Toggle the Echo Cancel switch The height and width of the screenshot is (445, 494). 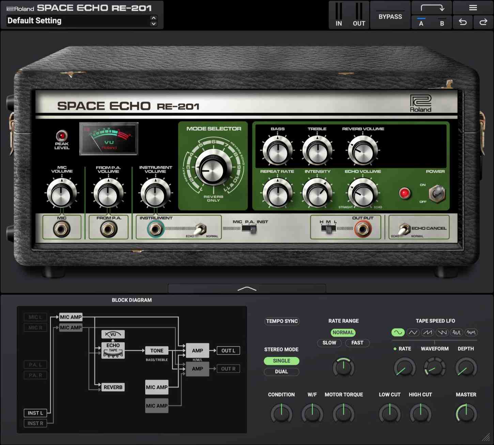pyautogui.click(x=404, y=229)
